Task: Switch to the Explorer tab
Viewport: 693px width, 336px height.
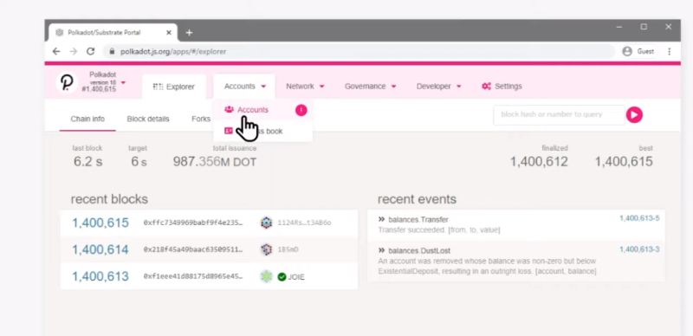Action: click(x=174, y=87)
